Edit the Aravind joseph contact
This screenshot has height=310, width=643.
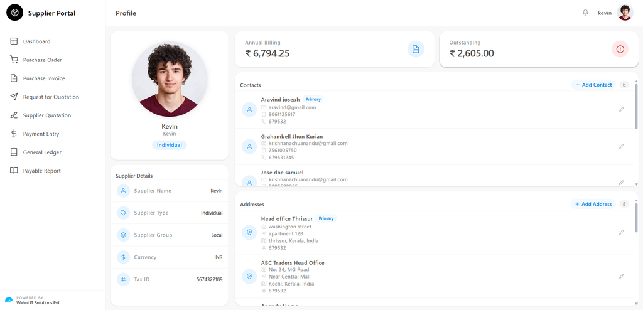coord(621,110)
